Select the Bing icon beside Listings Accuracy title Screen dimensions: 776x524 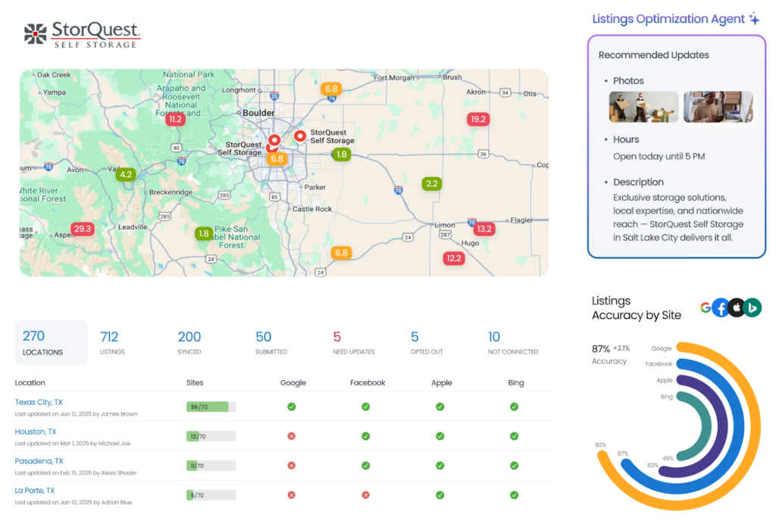753,309
